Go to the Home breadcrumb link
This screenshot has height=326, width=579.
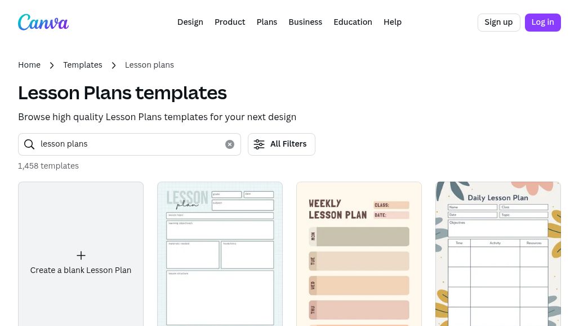tap(29, 65)
